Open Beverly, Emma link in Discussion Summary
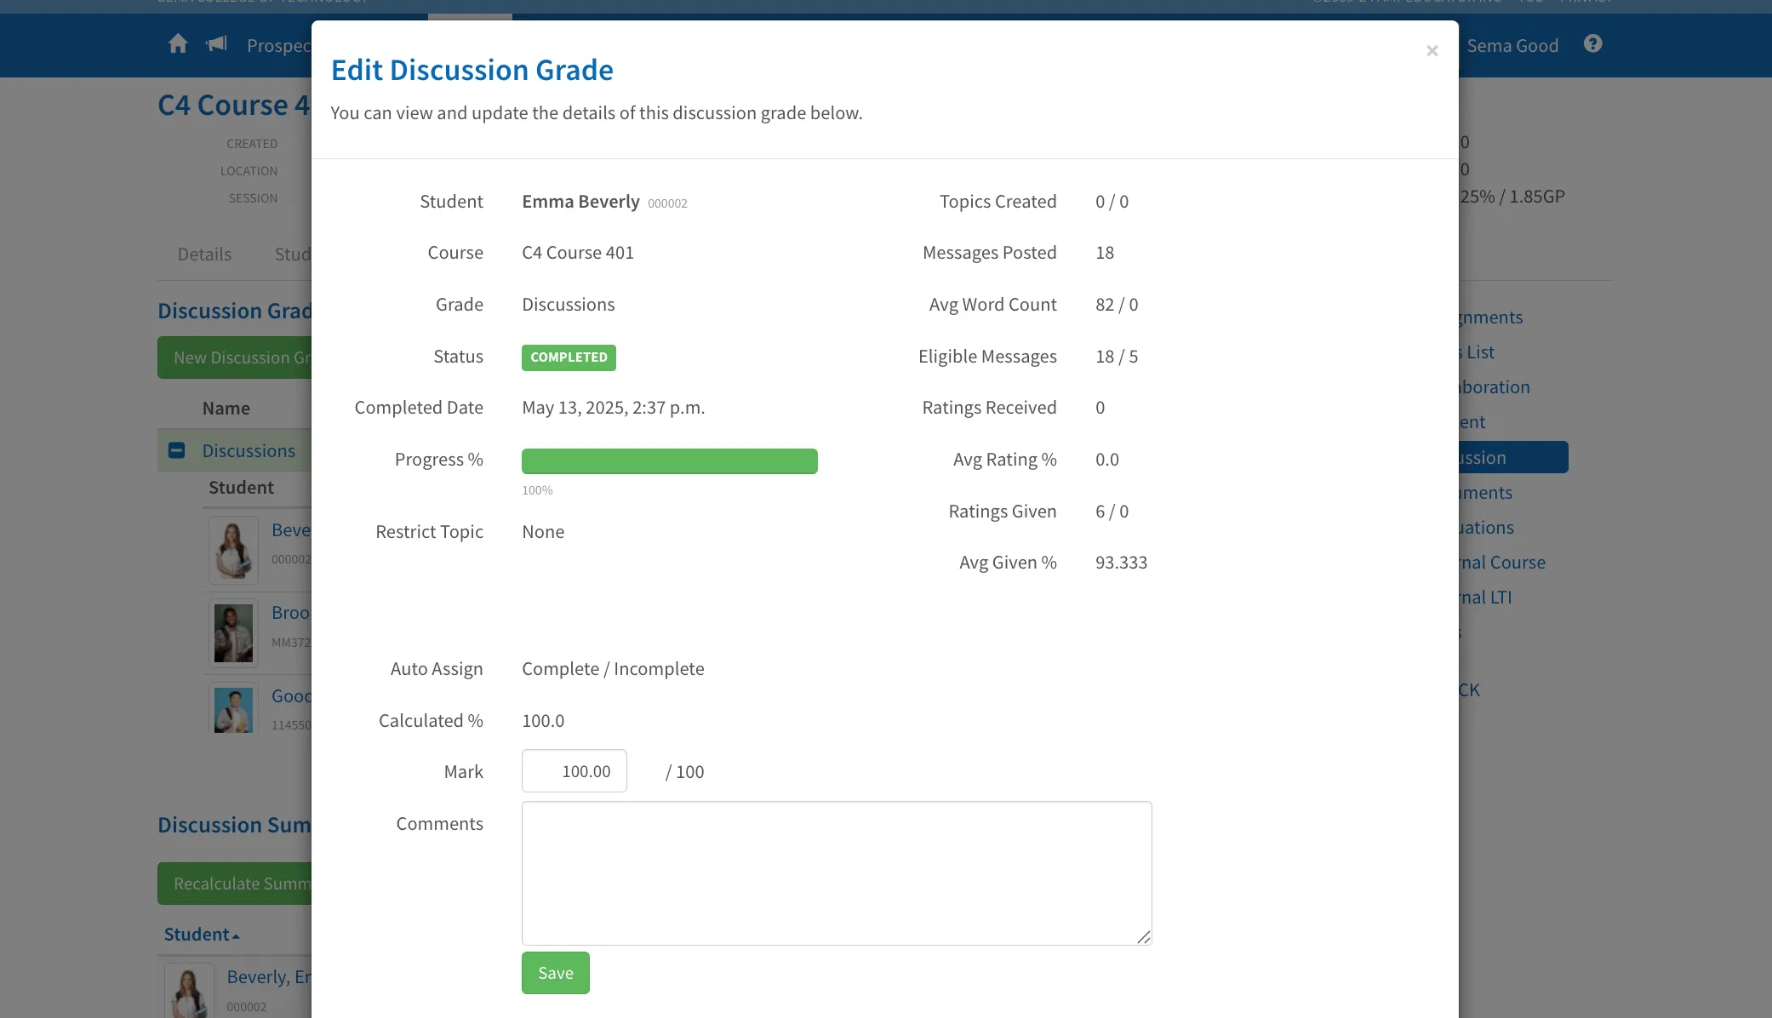 [269, 977]
